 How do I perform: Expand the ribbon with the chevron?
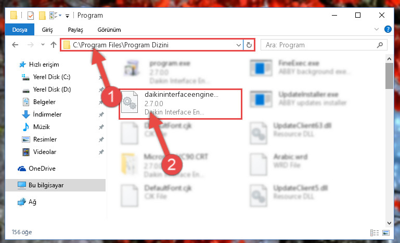[376, 29]
